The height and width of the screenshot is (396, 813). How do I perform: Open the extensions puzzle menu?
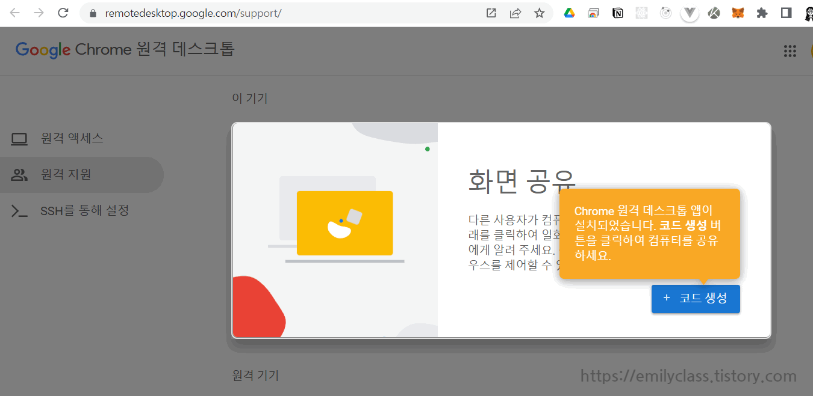pos(762,13)
